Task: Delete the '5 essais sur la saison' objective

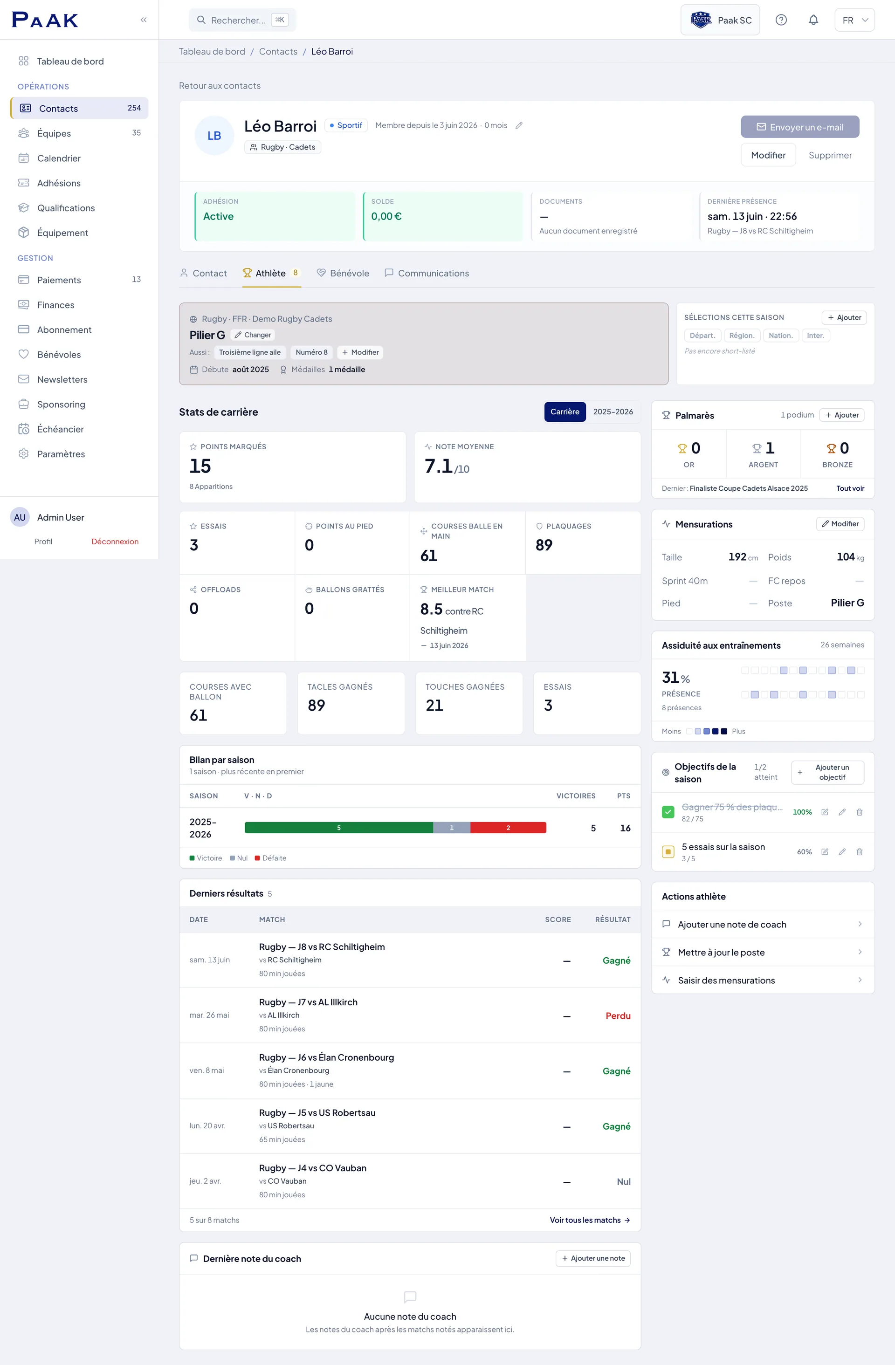Action: (x=859, y=852)
